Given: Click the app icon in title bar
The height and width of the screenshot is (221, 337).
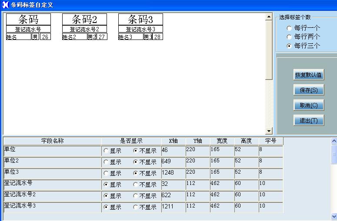Looking at the screenshot, I should pyautogui.click(x=5, y=5).
